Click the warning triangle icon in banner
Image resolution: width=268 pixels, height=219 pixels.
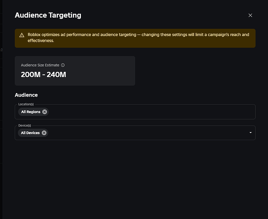pyautogui.click(x=22, y=35)
